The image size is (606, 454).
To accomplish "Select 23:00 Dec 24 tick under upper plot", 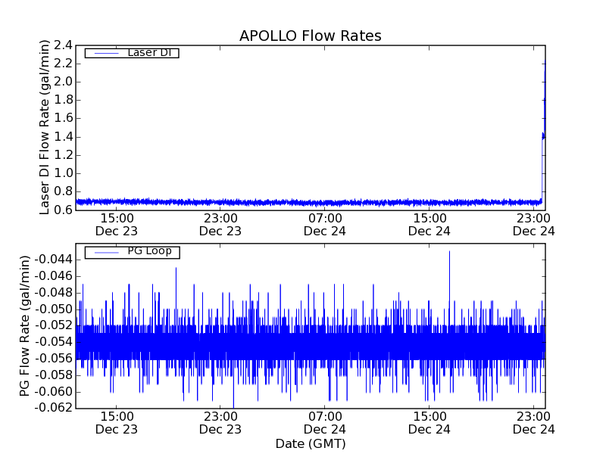I will click(x=534, y=224).
